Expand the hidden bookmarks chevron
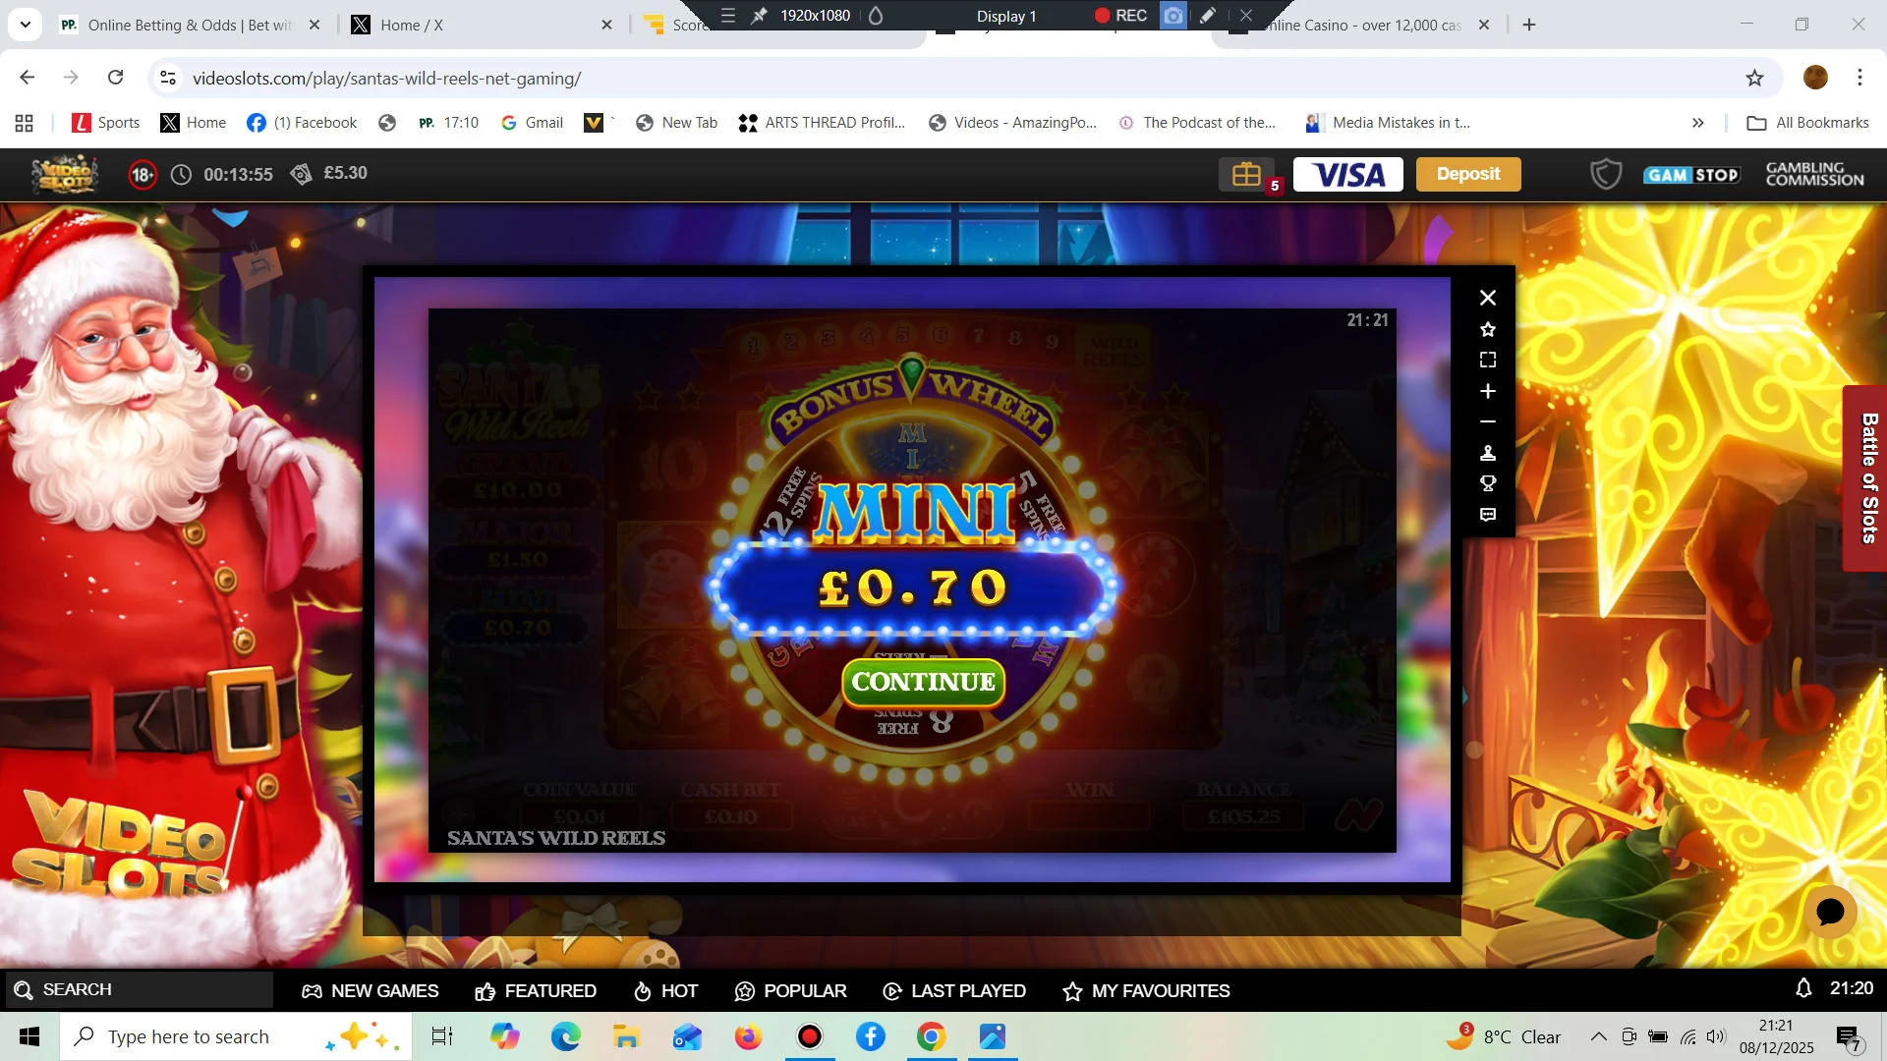 [1697, 123]
